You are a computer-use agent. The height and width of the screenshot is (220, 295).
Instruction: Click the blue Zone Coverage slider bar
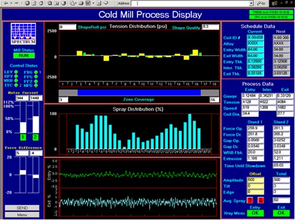point(139,92)
